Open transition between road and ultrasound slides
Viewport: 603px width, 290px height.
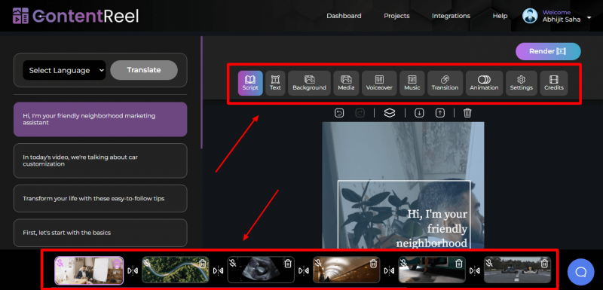tap(218, 271)
